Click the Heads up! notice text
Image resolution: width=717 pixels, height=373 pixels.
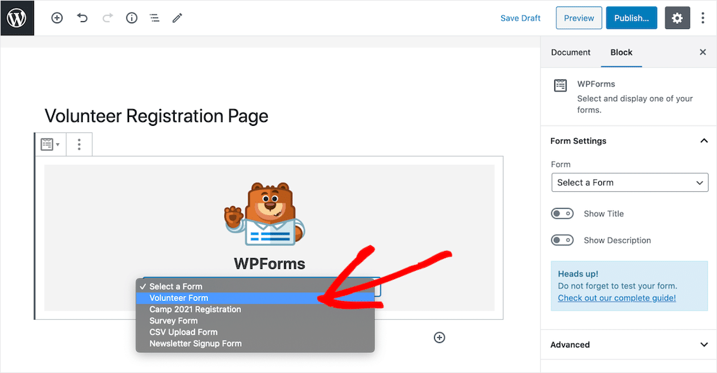(x=578, y=273)
